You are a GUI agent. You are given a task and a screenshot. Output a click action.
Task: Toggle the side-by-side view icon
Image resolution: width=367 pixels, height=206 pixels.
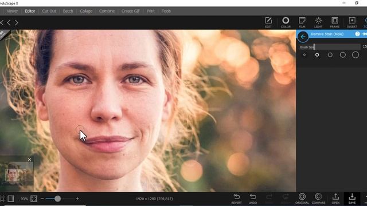11,199
